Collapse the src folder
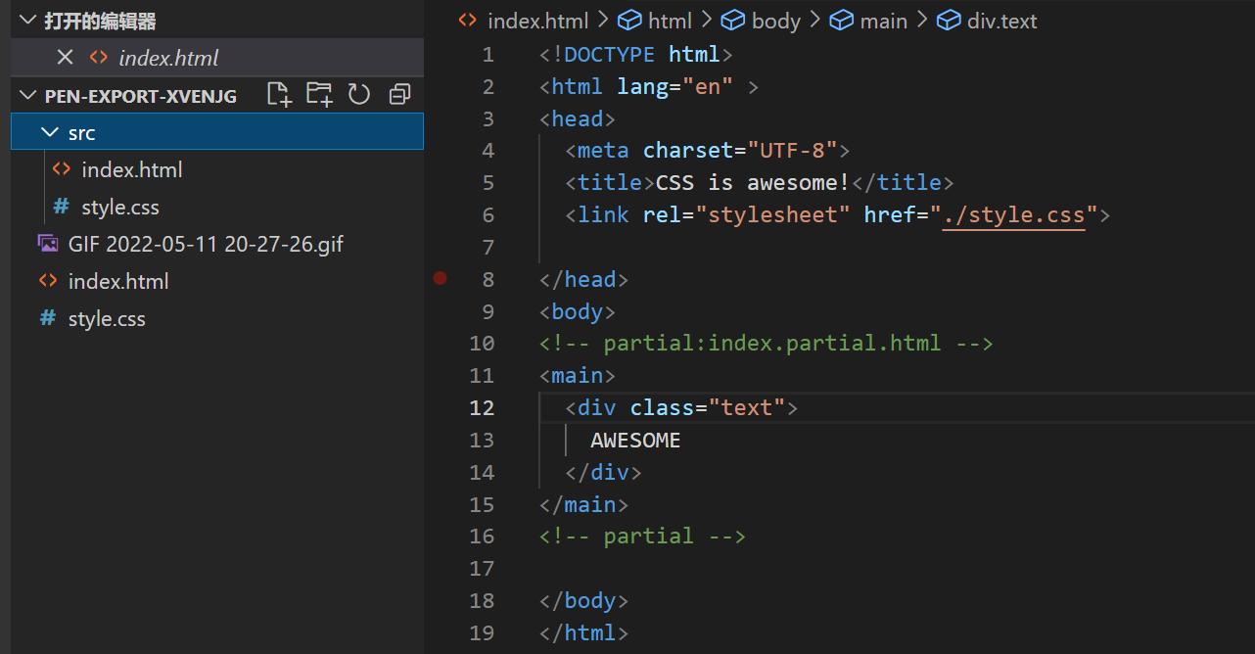 coord(50,132)
